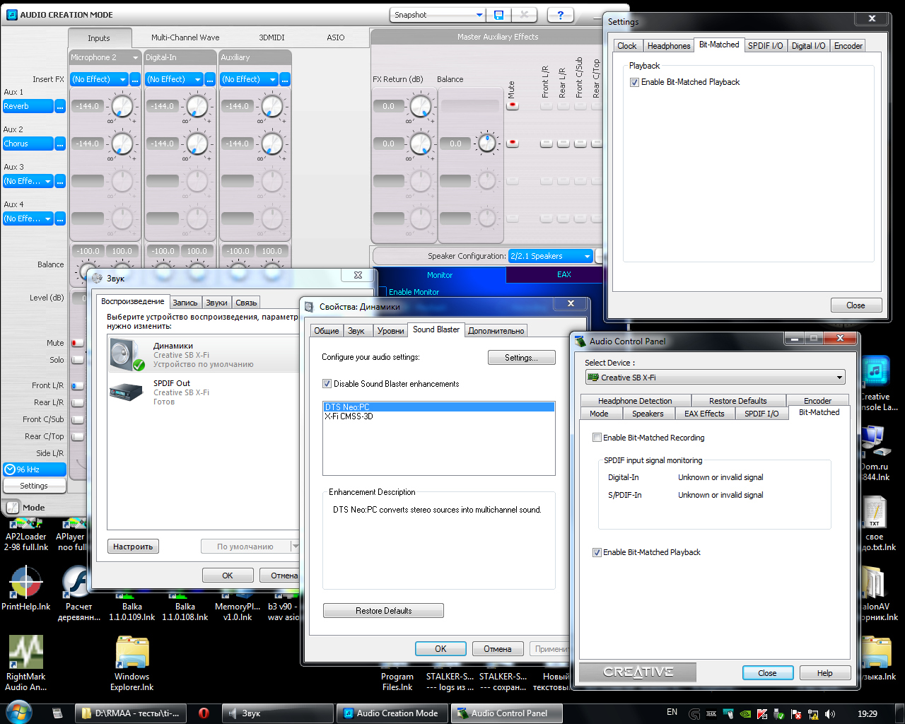Switch to the EAX Effects tab

coord(704,414)
